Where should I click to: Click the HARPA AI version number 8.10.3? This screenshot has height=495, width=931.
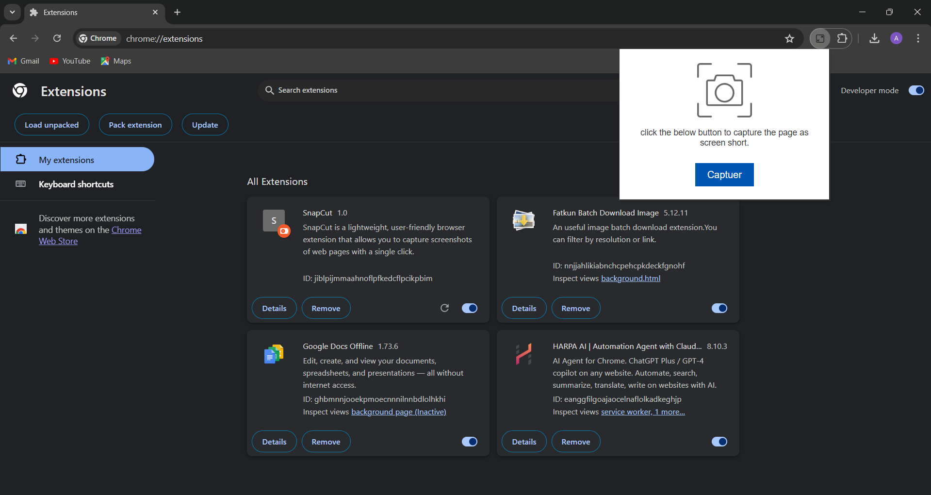point(717,346)
